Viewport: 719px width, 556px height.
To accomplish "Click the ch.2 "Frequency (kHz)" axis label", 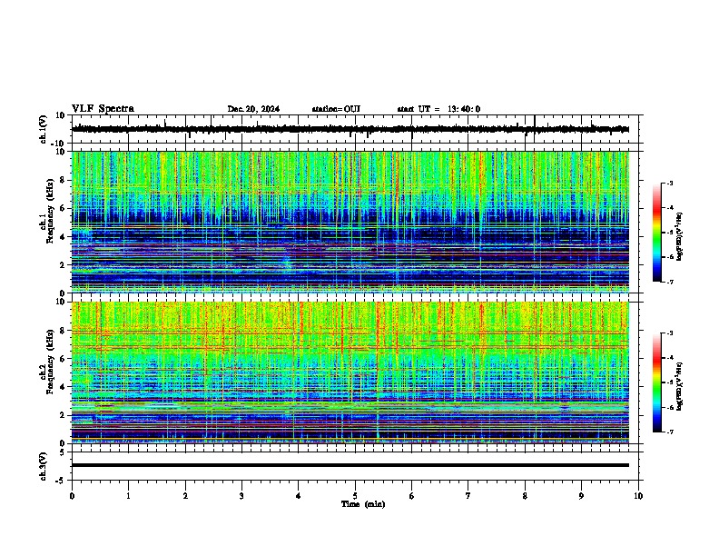I will [50, 362].
